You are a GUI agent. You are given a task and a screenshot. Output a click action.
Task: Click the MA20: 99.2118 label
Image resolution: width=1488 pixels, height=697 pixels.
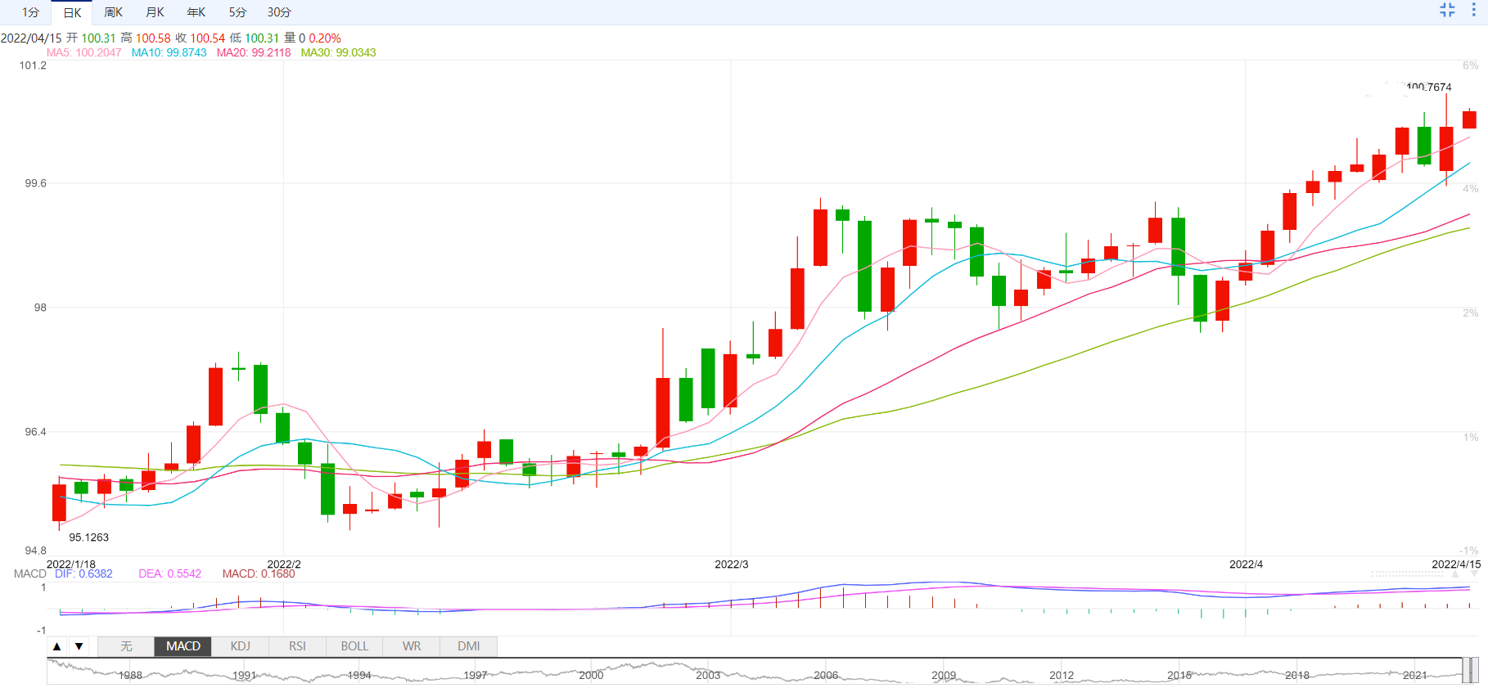tap(254, 52)
